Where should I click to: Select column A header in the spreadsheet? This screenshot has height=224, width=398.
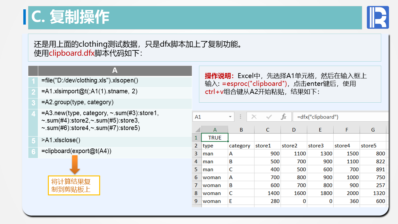[215, 130]
